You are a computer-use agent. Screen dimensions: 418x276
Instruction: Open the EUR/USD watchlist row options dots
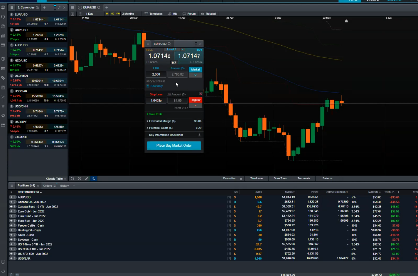pos(12,14)
